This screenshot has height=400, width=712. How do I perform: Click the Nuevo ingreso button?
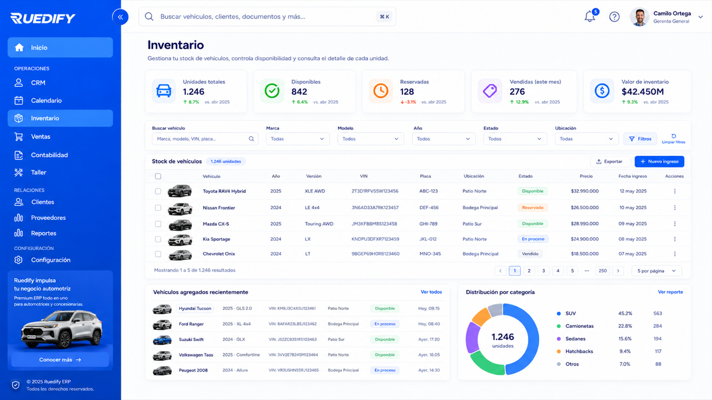(659, 161)
